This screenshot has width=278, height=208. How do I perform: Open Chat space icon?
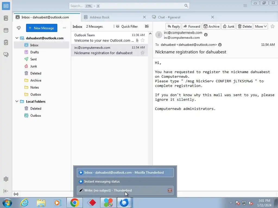6,54
